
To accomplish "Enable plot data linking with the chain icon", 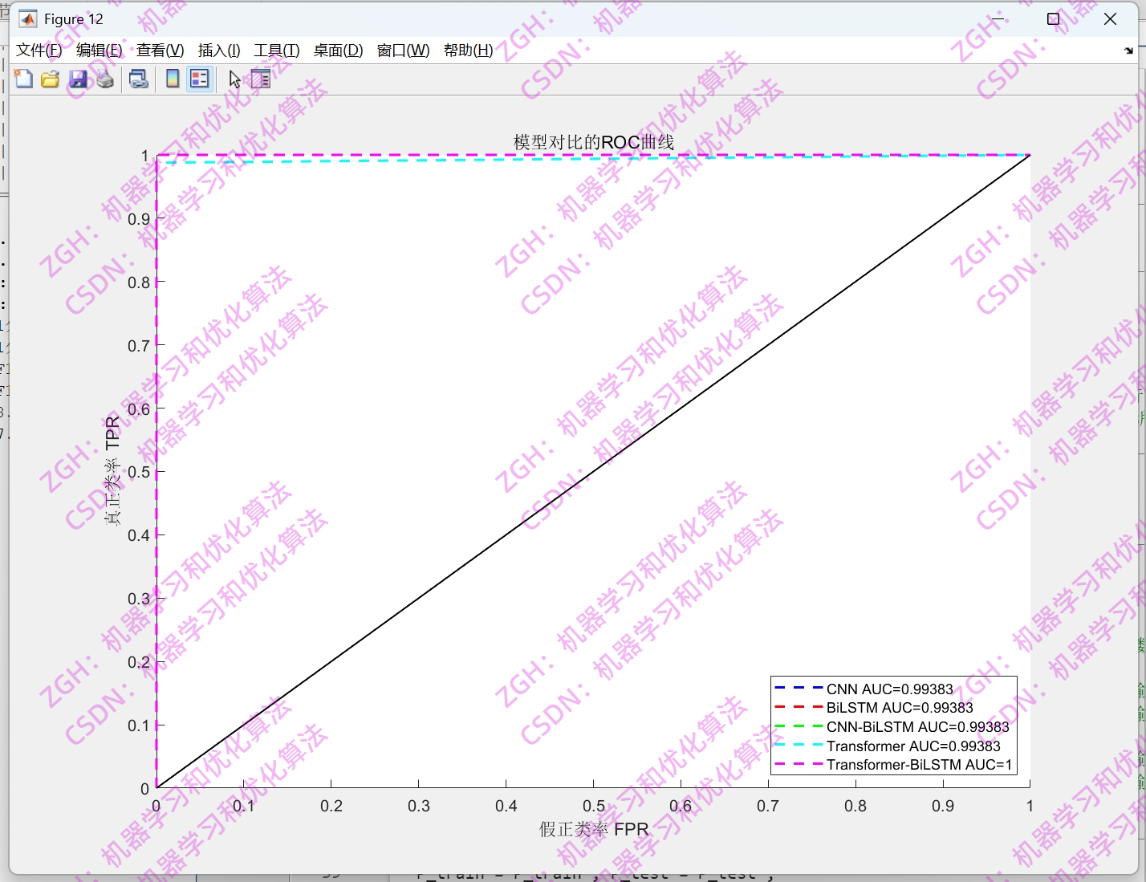I will 138,79.
